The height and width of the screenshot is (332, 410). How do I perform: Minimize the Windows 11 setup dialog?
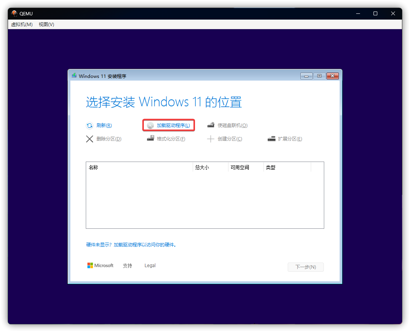pos(307,76)
